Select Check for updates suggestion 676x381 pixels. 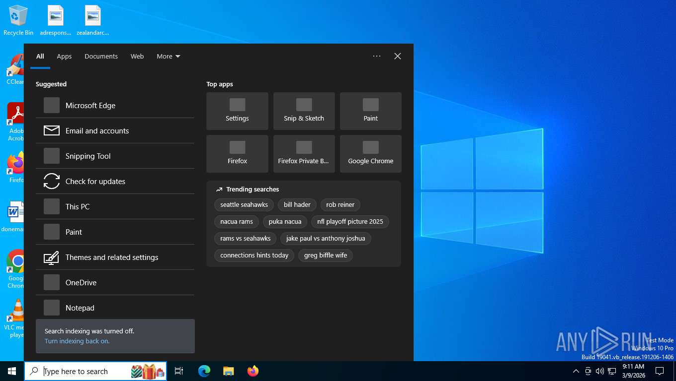[x=115, y=181]
